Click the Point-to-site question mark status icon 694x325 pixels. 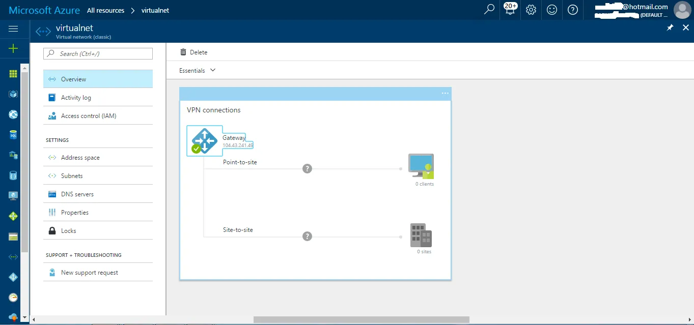point(307,168)
